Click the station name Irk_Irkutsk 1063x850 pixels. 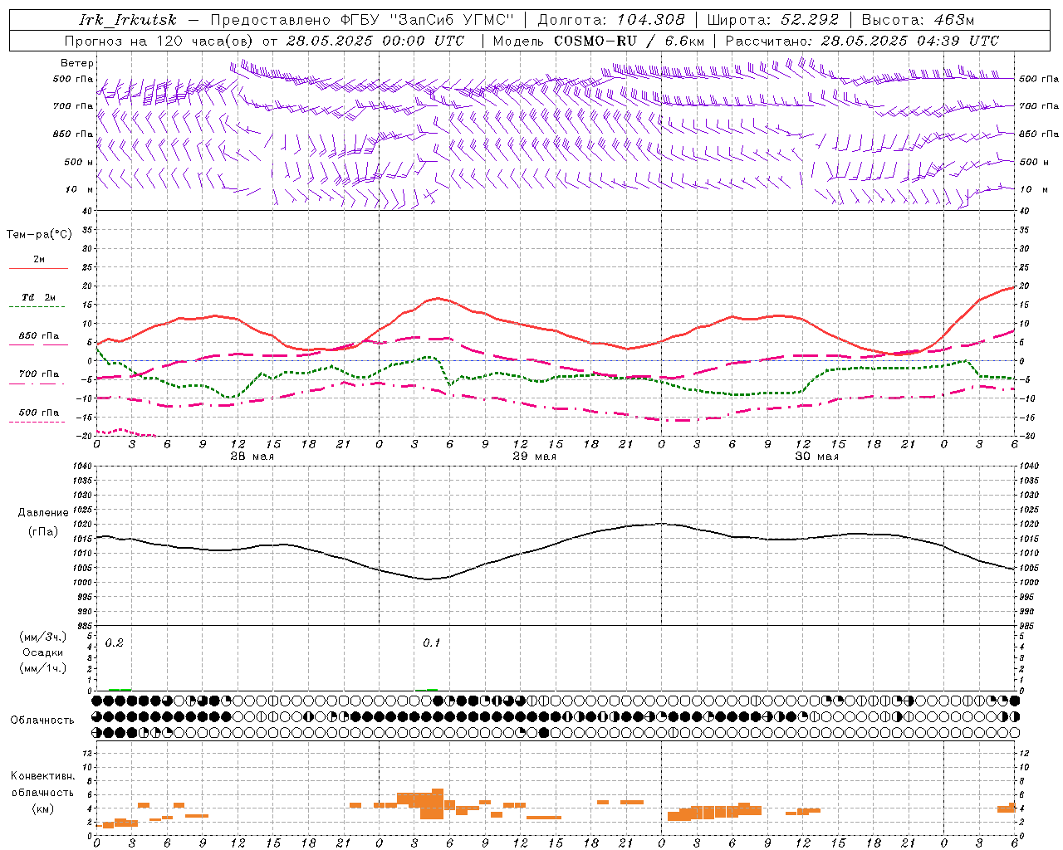tap(128, 20)
